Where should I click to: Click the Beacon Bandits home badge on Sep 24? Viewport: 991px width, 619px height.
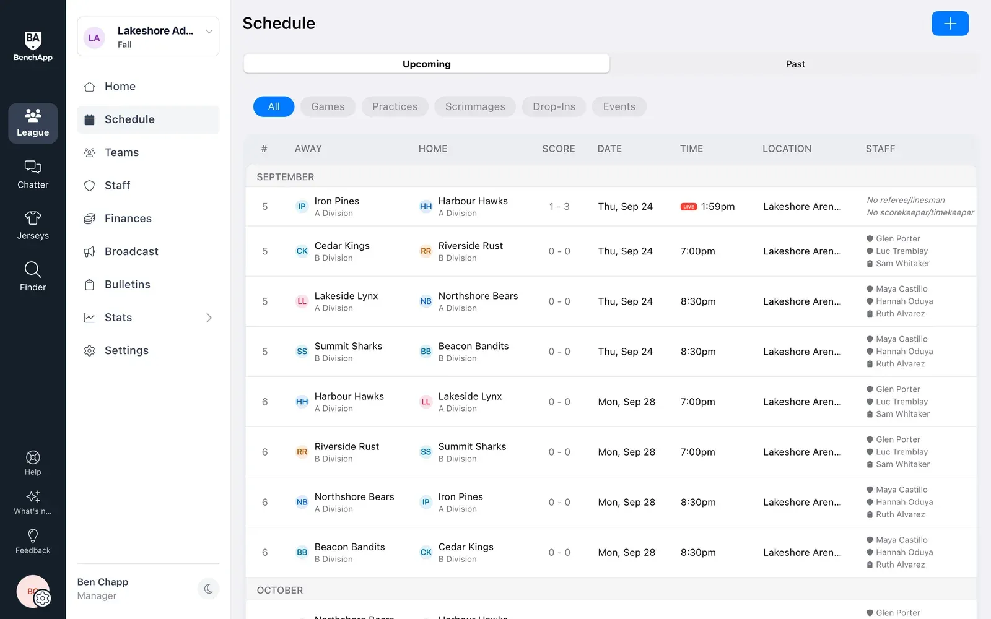426,352
